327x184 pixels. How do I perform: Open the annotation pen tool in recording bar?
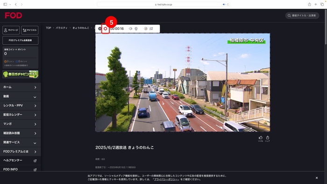146,28
